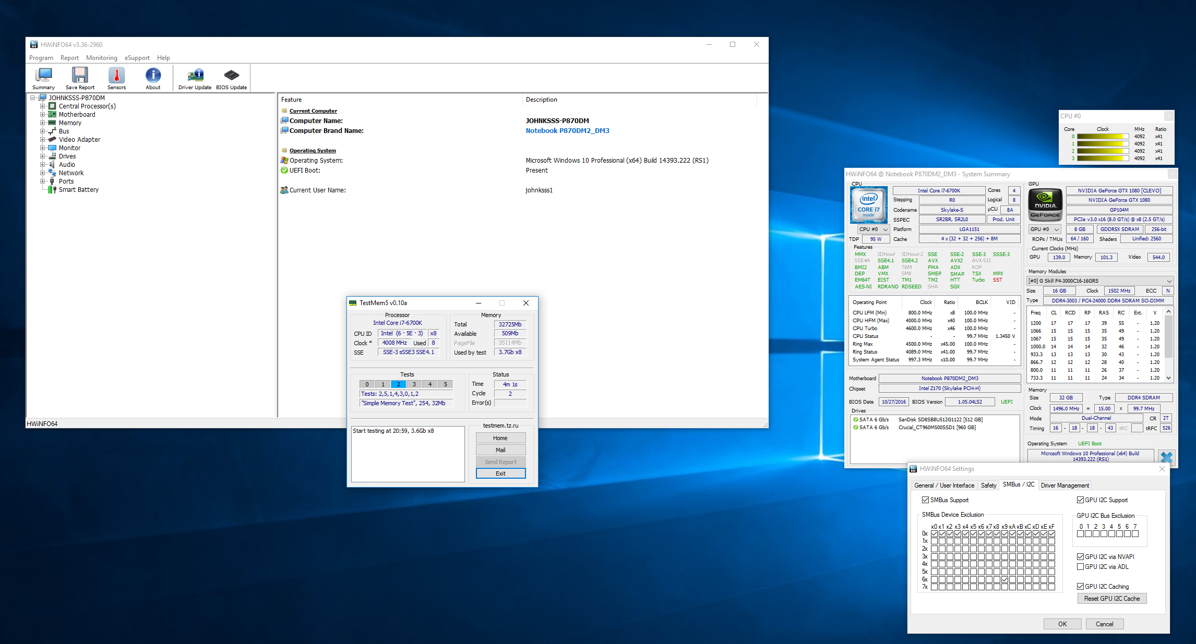Image resolution: width=1196 pixels, height=644 pixels.
Task: Toggle SMBus exclusion checkbox row 0x column x0
Action: (x=934, y=533)
